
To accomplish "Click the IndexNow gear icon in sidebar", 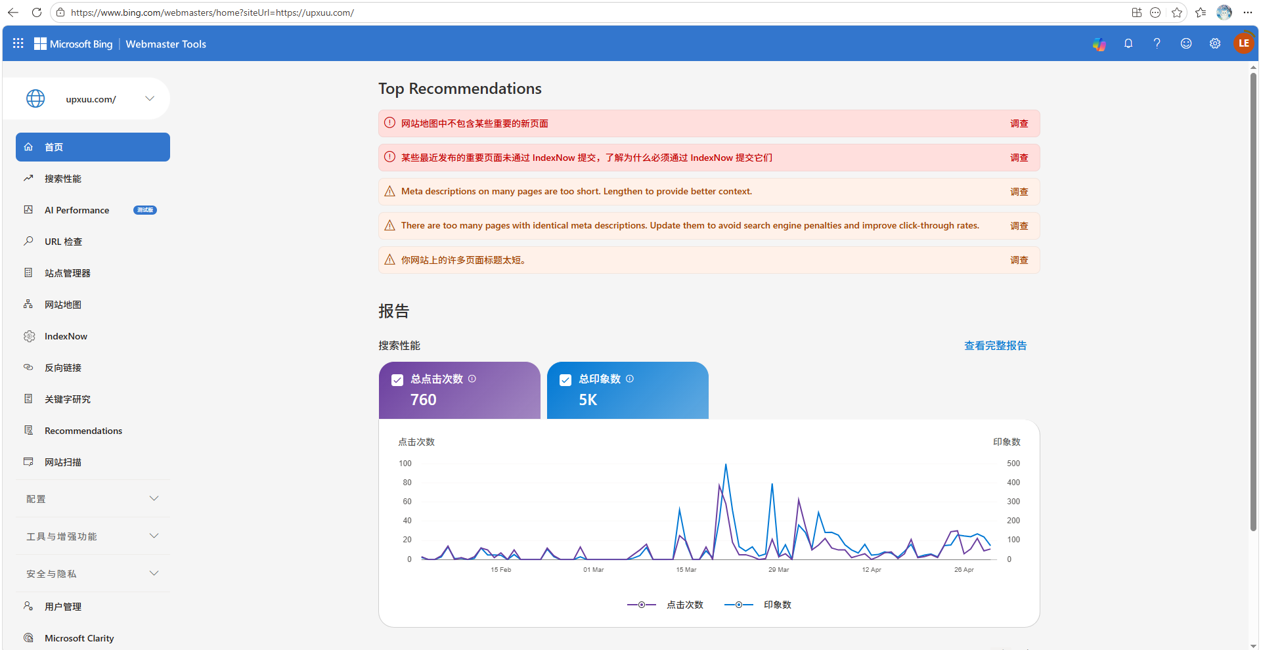I will point(29,336).
